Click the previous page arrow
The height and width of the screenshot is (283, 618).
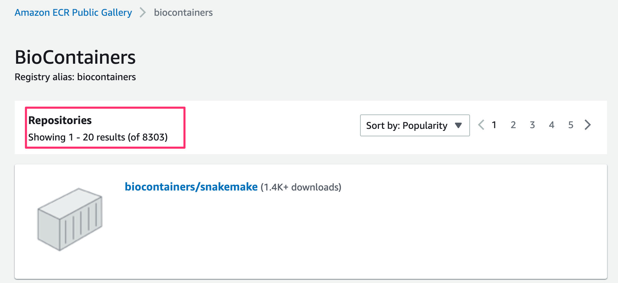(x=481, y=125)
